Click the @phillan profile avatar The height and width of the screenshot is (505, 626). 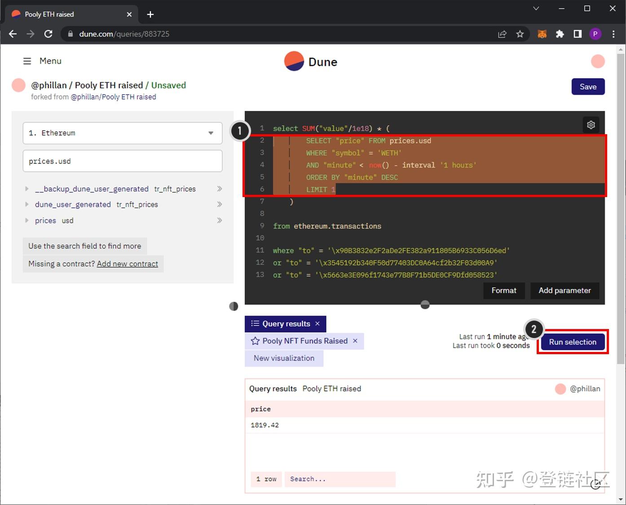pyautogui.click(x=560, y=389)
